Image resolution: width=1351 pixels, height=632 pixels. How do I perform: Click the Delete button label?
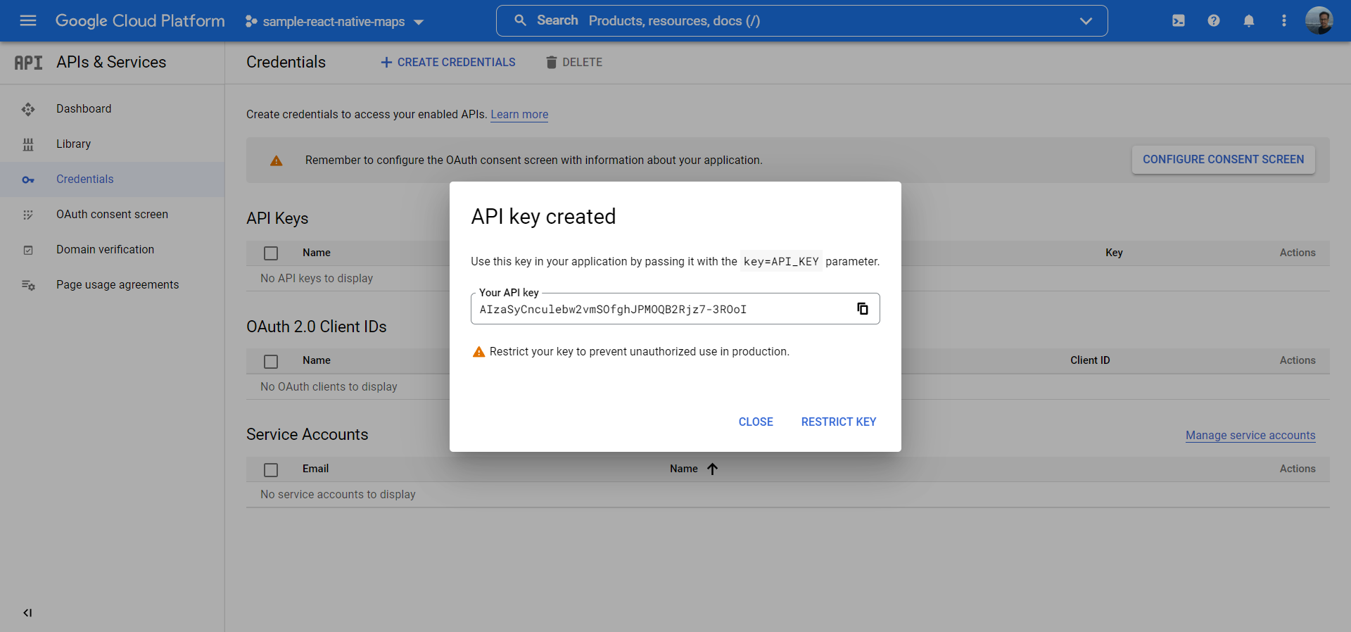583,62
